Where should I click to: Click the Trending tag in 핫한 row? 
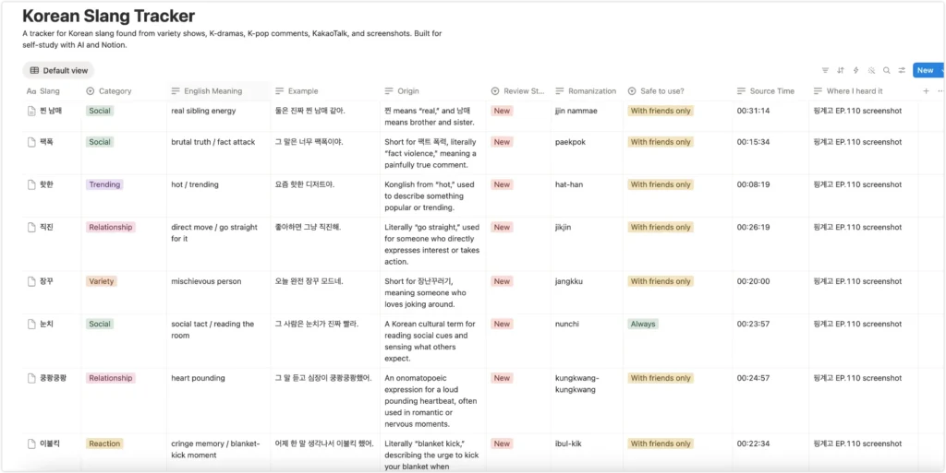pos(104,184)
